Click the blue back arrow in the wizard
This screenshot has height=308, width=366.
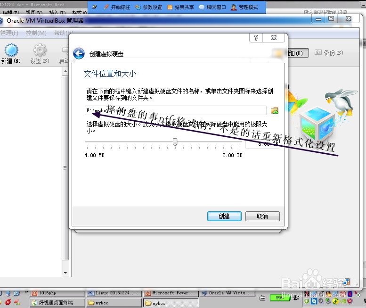pyautogui.click(x=79, y=54)
